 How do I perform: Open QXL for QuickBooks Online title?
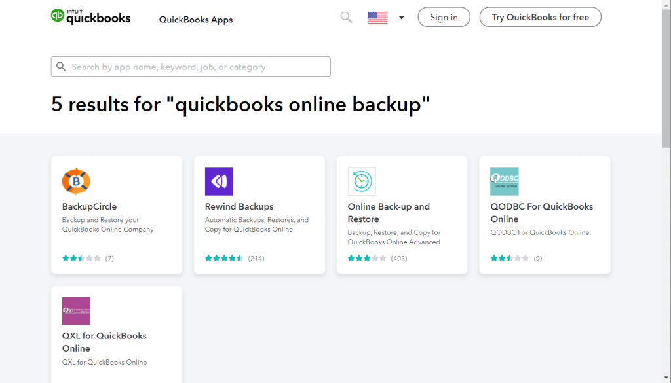click(x=104, y=342)
